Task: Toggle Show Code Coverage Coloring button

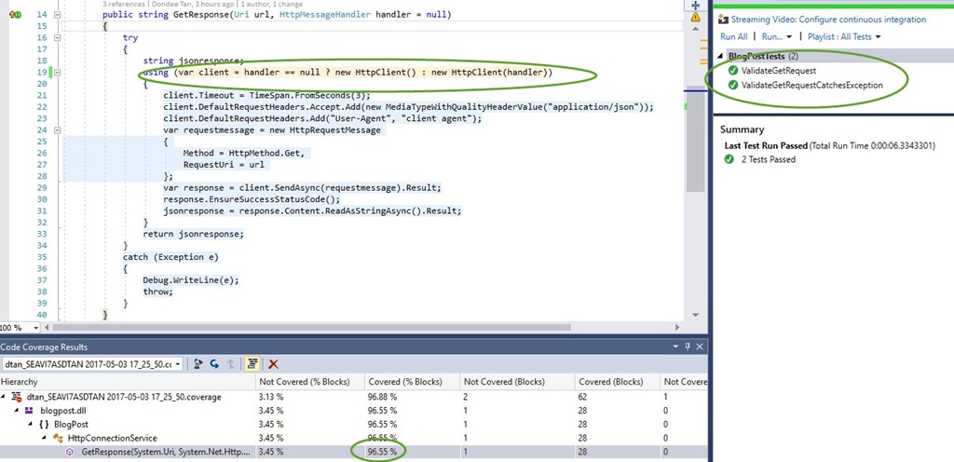Action: (x=253, y=363)
